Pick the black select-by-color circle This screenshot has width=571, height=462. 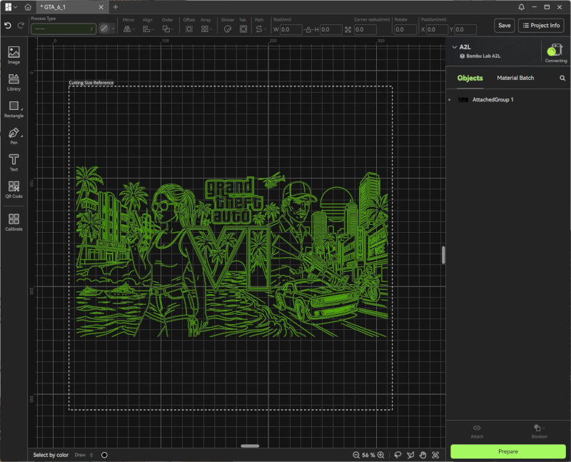[x=104, y=455]
